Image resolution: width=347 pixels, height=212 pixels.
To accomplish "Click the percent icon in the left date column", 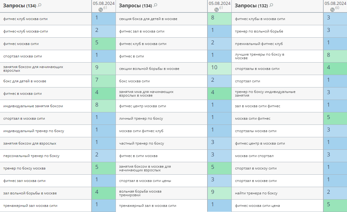I will coord(101,9).
